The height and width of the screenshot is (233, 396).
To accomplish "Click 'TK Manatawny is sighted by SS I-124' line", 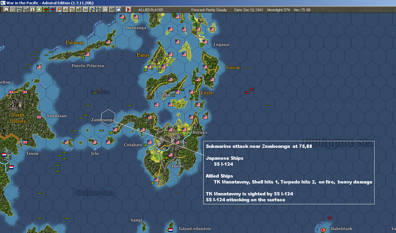I will (x=249, y=194).
